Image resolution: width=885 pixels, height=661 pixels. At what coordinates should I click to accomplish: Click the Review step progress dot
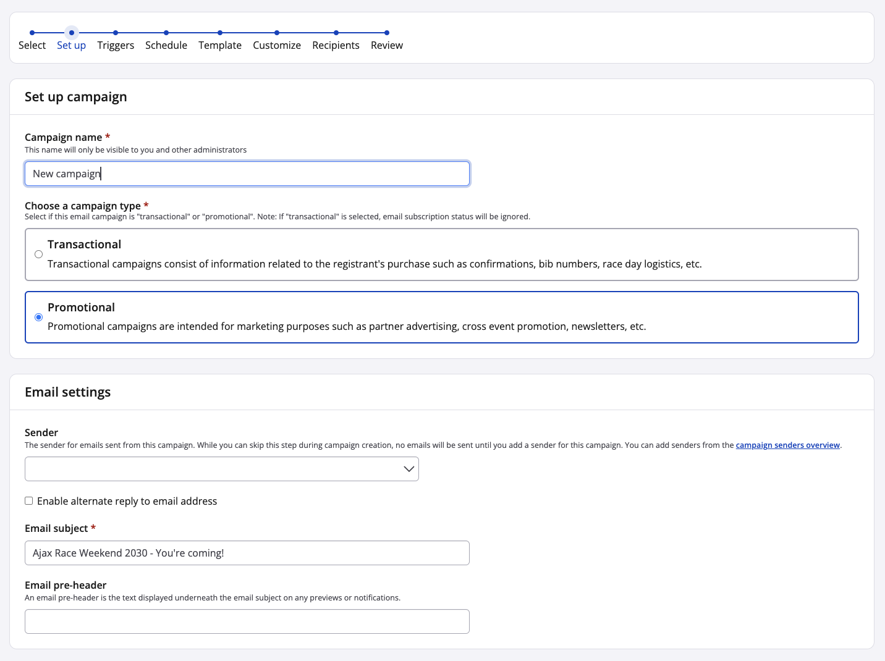click(x=387, y=33)
